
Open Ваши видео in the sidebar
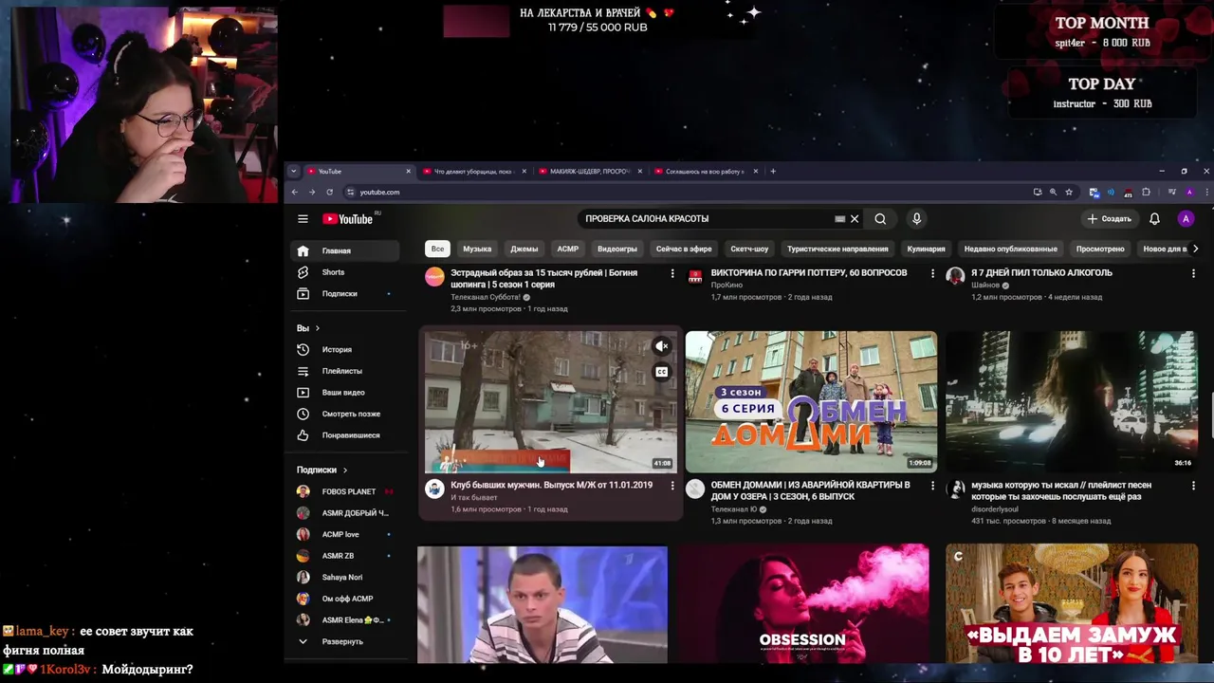coord(344,393)
